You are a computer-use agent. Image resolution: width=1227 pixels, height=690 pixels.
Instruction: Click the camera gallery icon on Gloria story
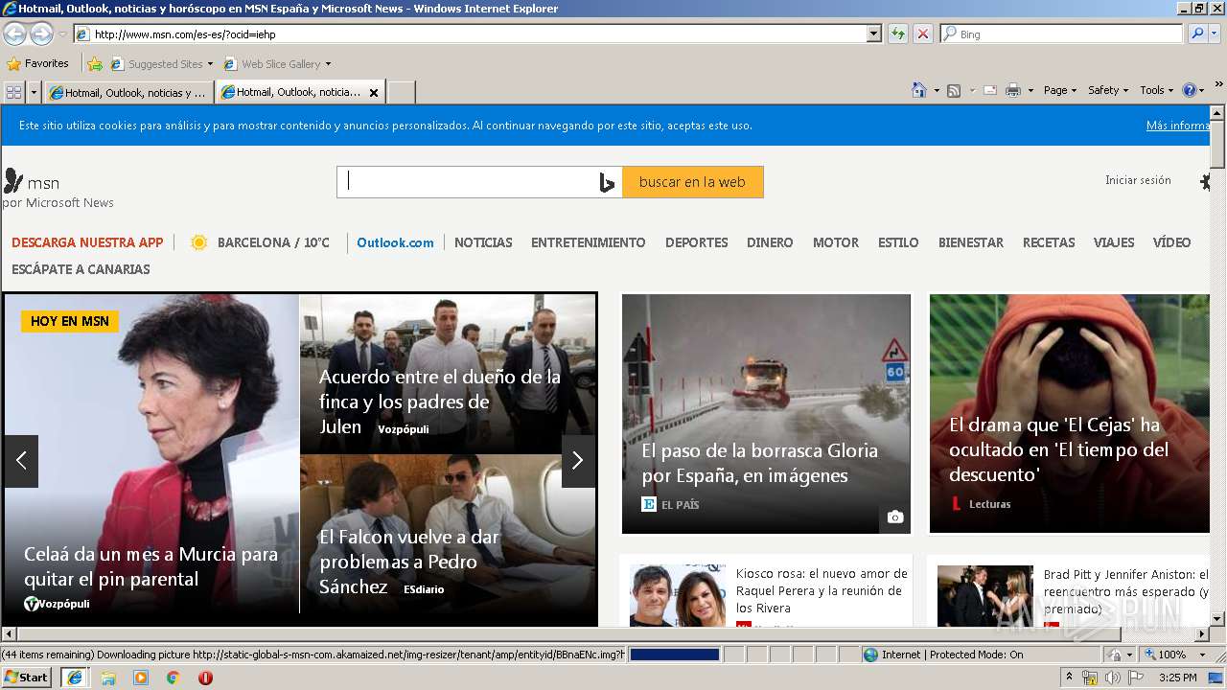point(894,517)
